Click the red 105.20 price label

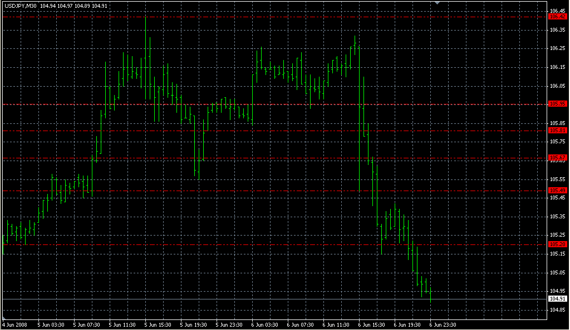point(557,244)
